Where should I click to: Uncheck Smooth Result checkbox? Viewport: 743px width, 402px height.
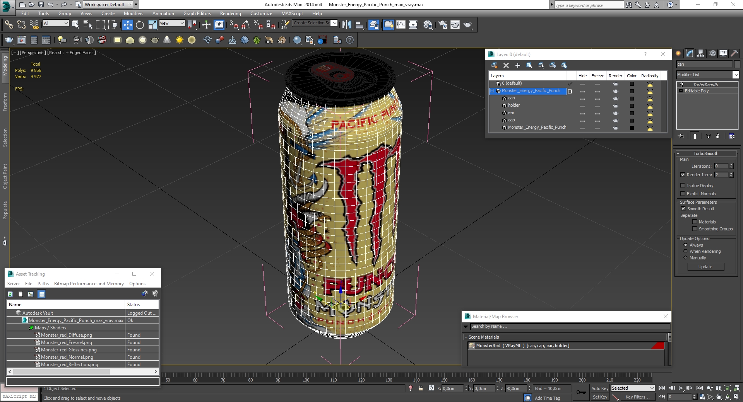[x=683, y=209]
